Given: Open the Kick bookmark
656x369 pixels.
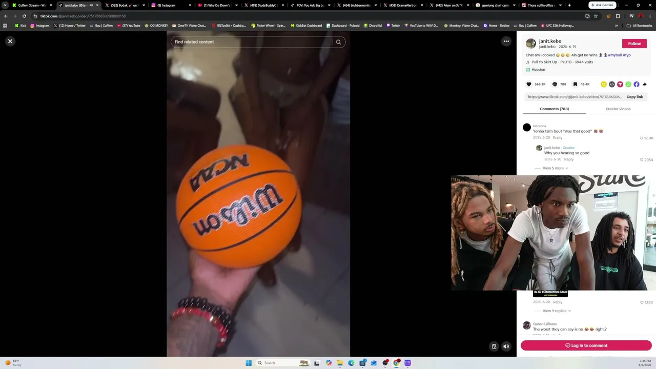Looking at the screenshot, I should [20, 26].
